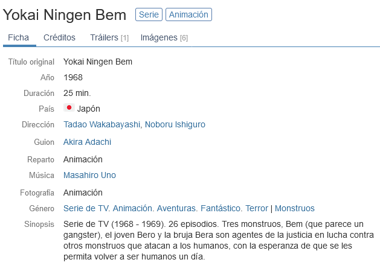Select the Serie de TV genre link
The width and height of the screenshot is (380, 277).
[87, 208]
